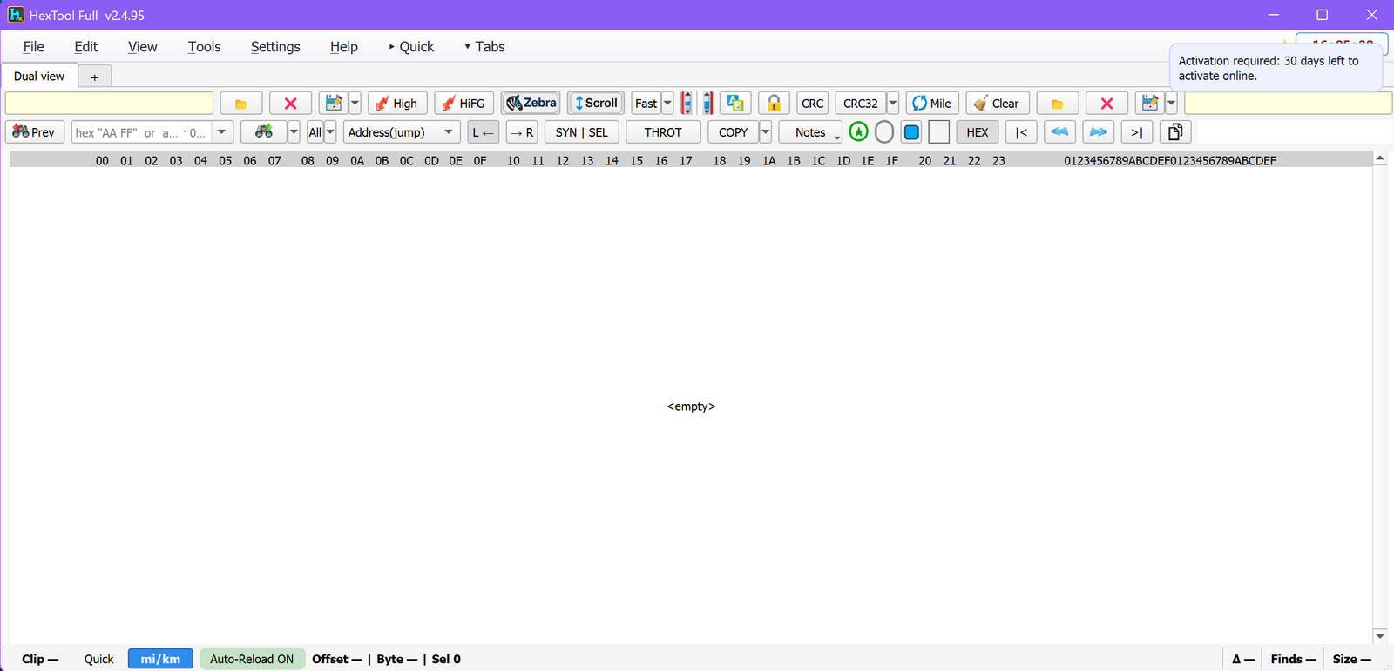
Task: Open file with right pane folder icon
Action: click(1058, 104)
